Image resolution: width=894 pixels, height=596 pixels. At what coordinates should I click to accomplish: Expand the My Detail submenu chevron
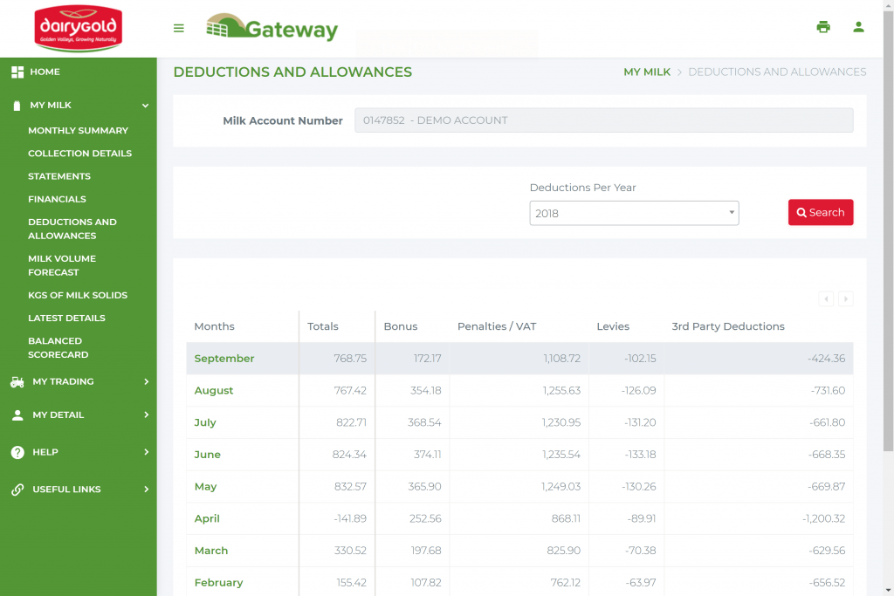(x=147, y=414)
